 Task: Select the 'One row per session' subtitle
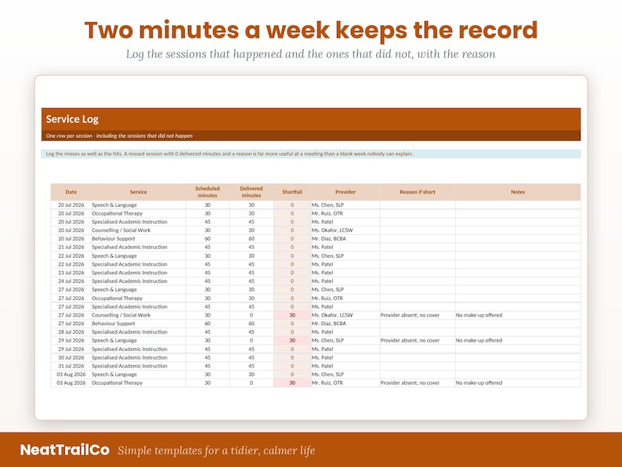tap(119, 136)
